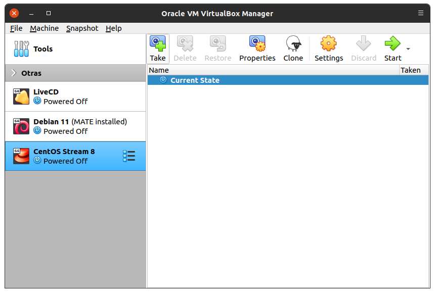Screen dimensions: 435x293
Task: Open the Help menu
Action: pos(113,28)
